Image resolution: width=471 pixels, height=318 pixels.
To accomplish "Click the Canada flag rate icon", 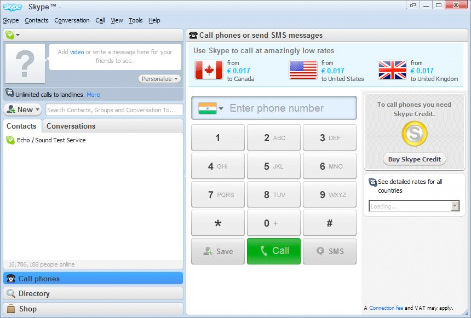I will click(209, 70).
